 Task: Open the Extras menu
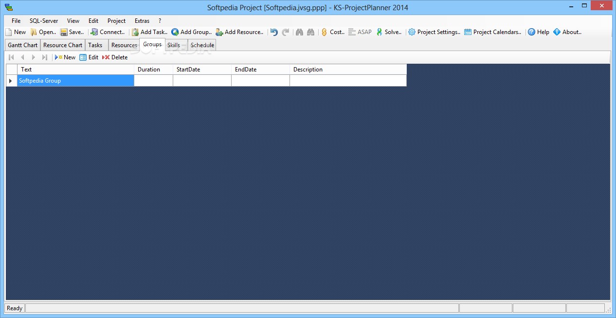(142, 21)
